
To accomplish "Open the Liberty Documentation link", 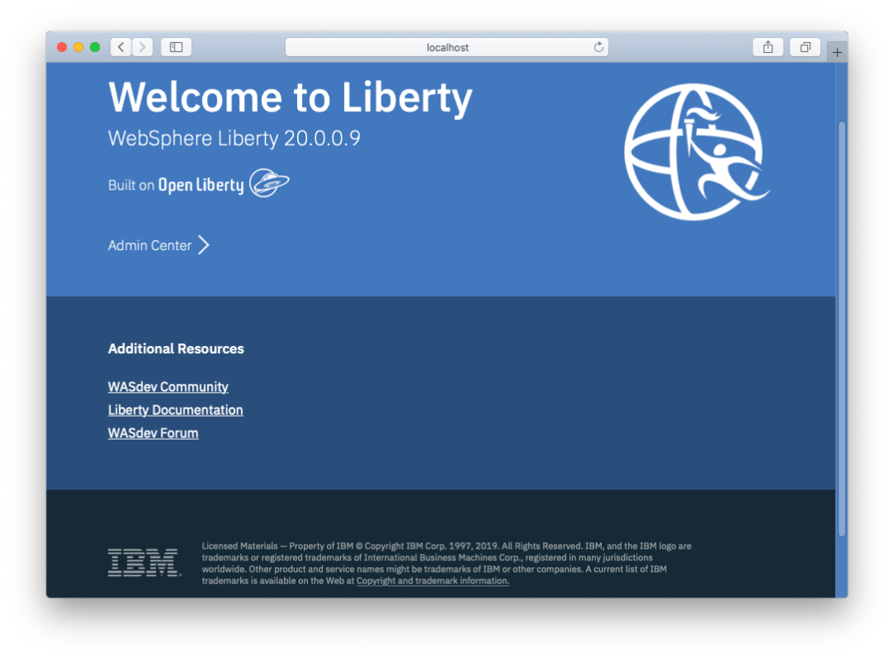I will pos(175,410).
